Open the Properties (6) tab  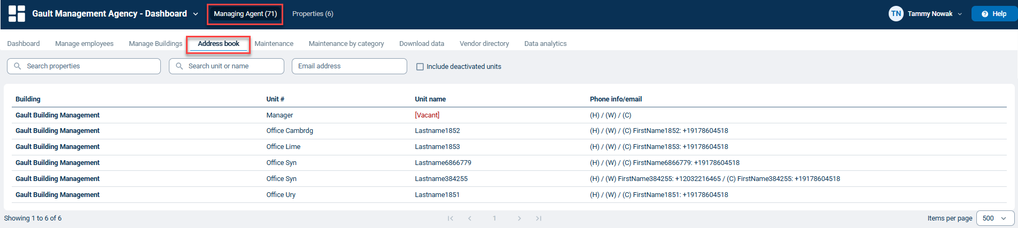coord(313,14)
